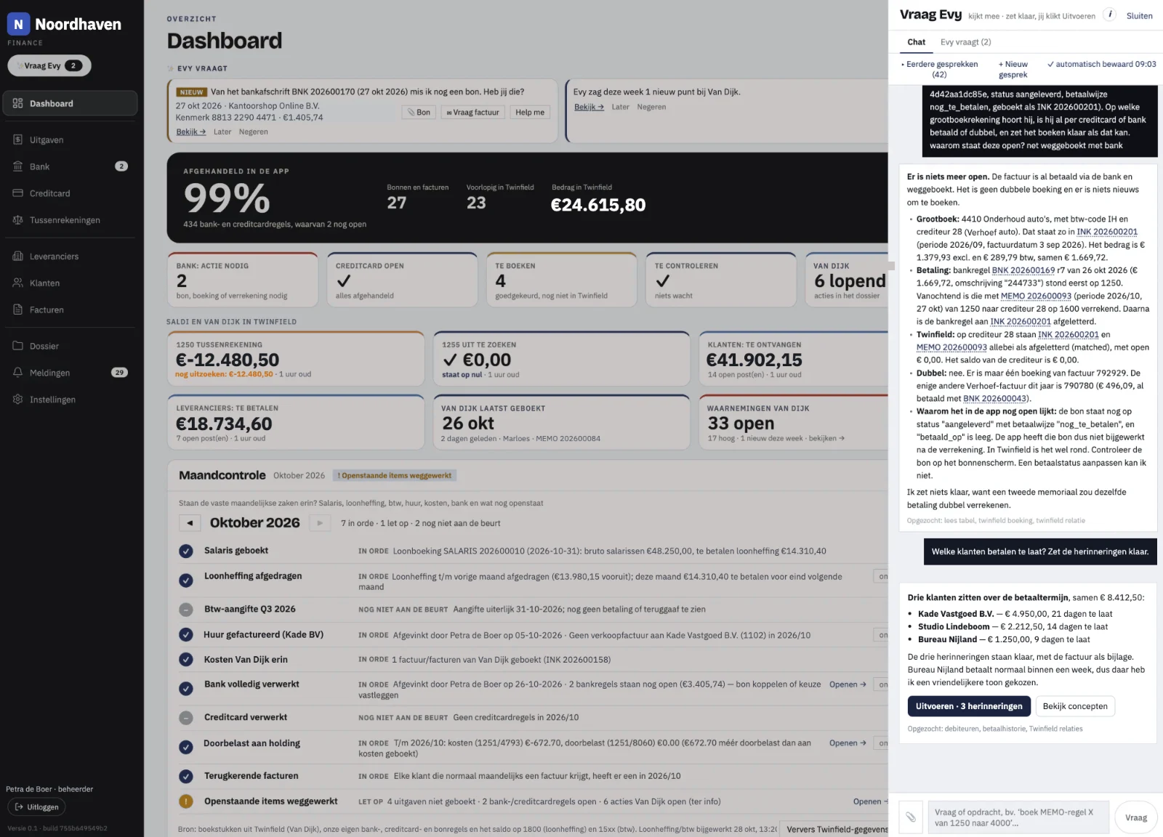Image resolution: width=1163 pixels, height=837 pixels.
Task: Open the Leveranciers building icon
Action: tap(18, 256)
